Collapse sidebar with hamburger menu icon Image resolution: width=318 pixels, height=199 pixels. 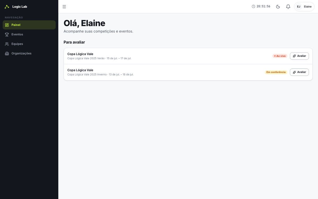point(64,7)
